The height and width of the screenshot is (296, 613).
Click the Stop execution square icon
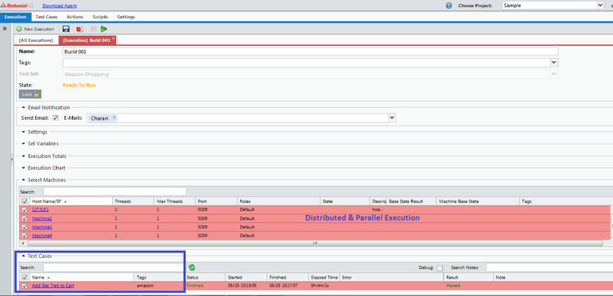coord(94,29)
